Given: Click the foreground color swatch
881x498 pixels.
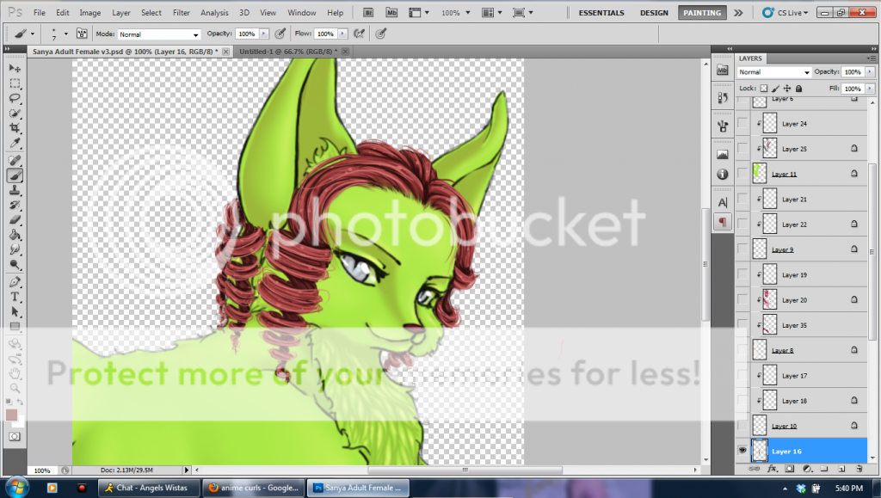Looking at the screenshot, I should [x=11, y=415].
